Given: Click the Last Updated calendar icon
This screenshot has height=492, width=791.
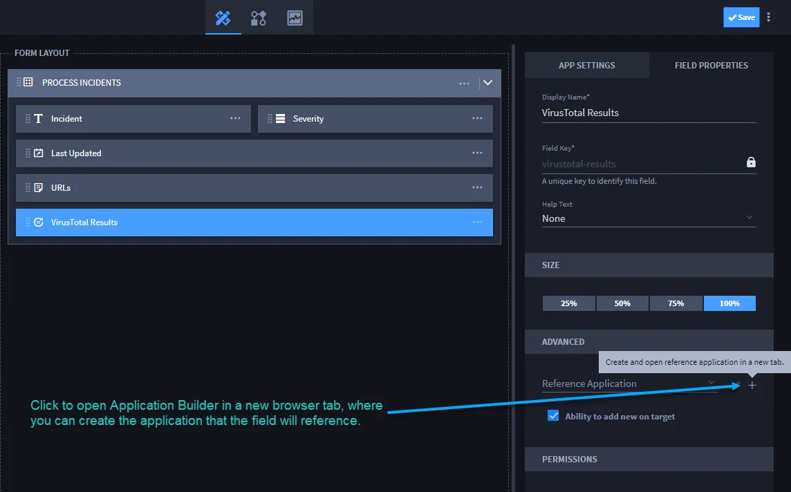Looking at the screenshot, I should (x=38, y=153).
